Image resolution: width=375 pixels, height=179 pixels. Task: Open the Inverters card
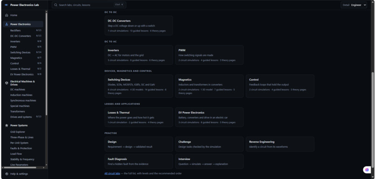(139, 55)
